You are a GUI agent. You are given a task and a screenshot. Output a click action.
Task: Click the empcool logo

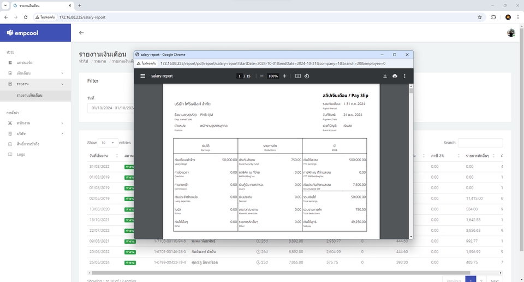coord(22,33)
